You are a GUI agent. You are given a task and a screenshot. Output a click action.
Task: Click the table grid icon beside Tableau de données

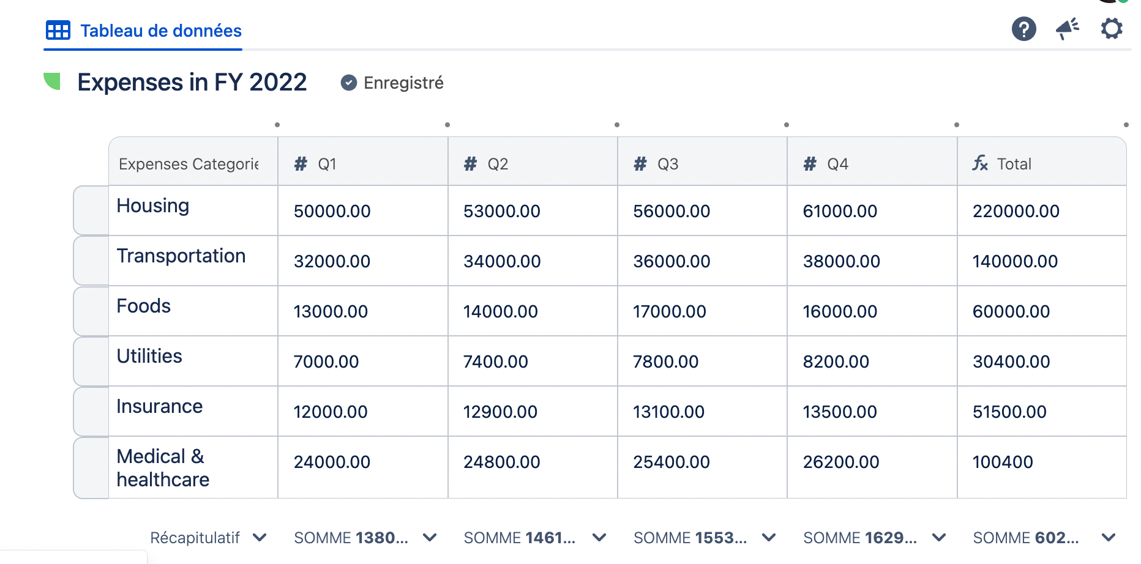point(58,30)
